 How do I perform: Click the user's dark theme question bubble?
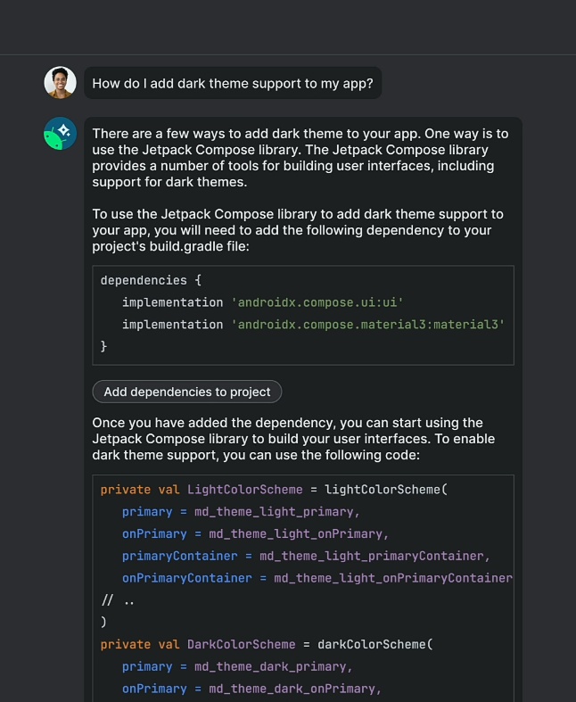233,84
